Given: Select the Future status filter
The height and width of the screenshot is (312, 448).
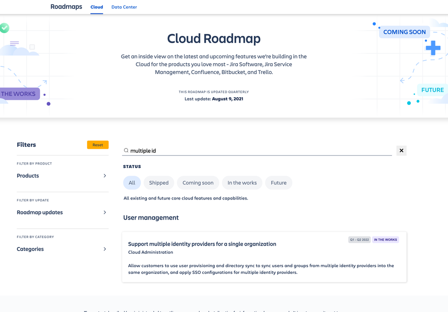Looking at the screenshot, I should [x=278, y=183].
